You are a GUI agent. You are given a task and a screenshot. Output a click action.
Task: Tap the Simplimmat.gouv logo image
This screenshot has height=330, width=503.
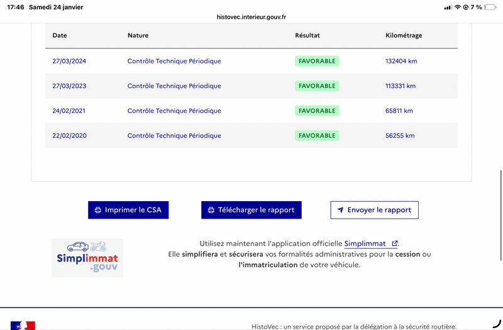point(87,258)
